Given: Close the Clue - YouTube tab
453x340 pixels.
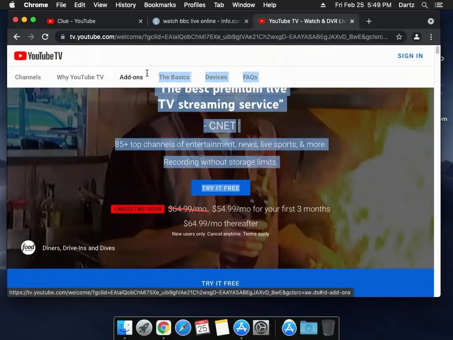Looking at the screenshot, I should [141, 21].
